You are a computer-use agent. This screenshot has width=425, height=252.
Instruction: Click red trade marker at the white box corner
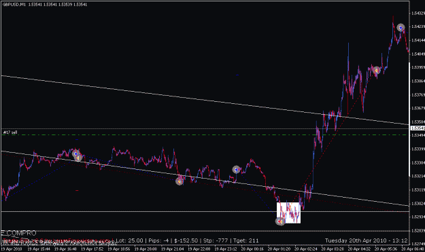pyautogui.click(x=279, y=221)
